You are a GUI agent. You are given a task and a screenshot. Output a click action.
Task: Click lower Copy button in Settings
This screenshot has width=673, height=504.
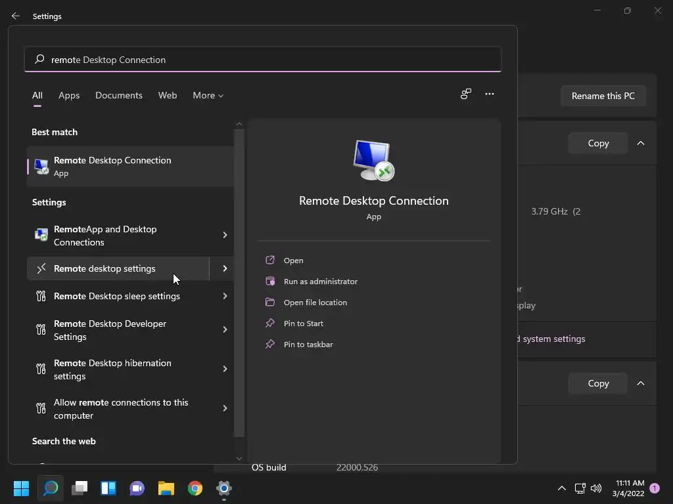pos(598,383)
